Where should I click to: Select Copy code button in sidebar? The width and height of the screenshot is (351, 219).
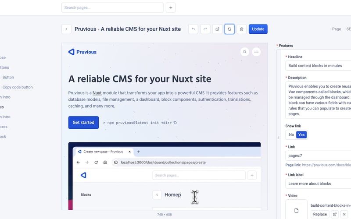point(18,87)
